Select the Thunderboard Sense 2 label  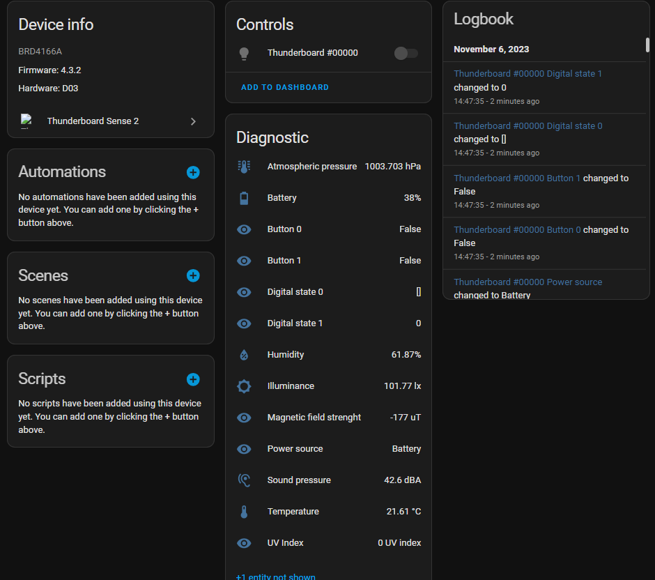point(93,121)
